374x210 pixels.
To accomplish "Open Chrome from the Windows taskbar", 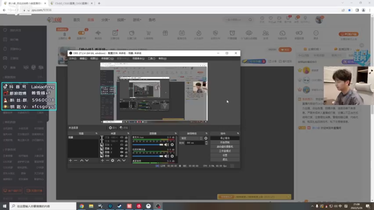I will tap(81, 206).
